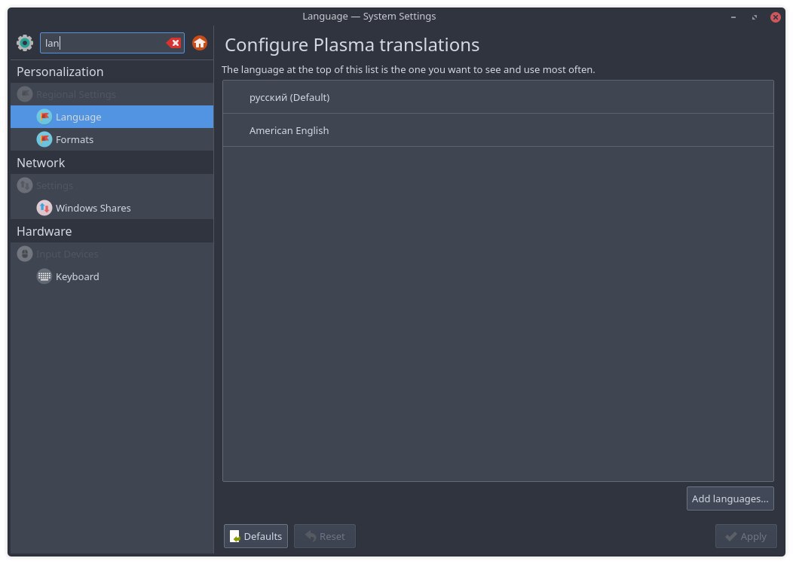
Task: Click the network Settings icon
Action: click(x=24, y=185)
